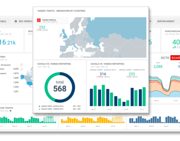Click dark blue Google data legend dot
The width and height of the screenshot is (180, 141).
(39, 106)
